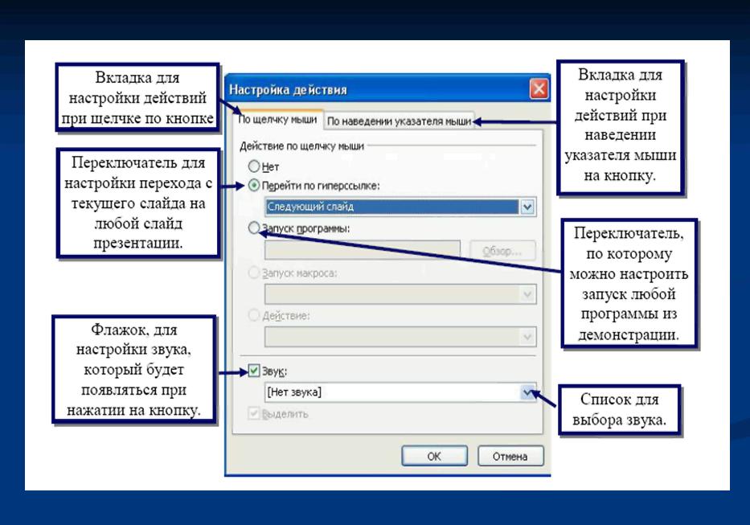Screen dimensions: 750x525
Task: Open the Запуск макроса dropdown list
Action: (x=527, y=293)
